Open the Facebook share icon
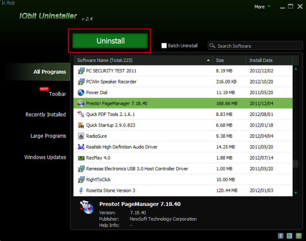The height and width of the screenshot is (241, 306). click(281, 235)
